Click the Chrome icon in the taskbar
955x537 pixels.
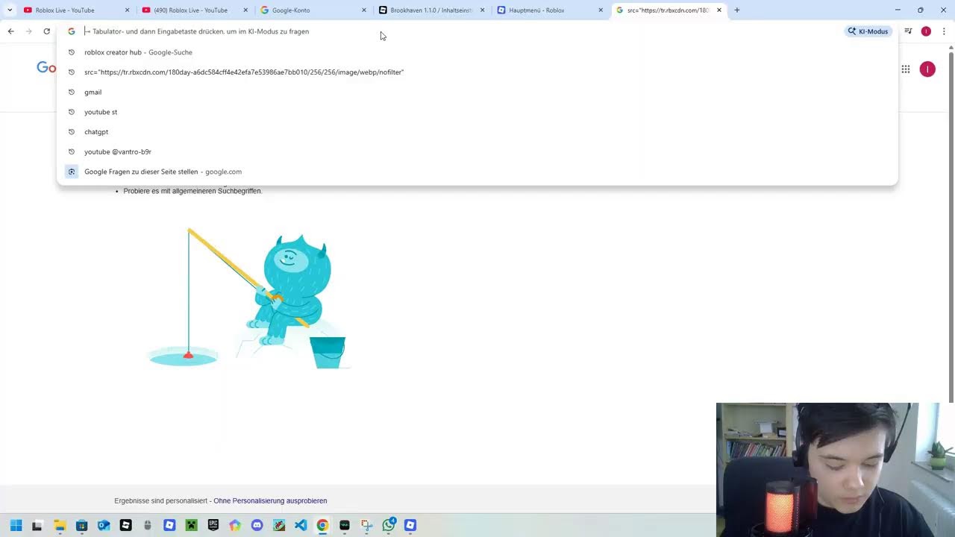pyautogui.click(x=322, y=525)
